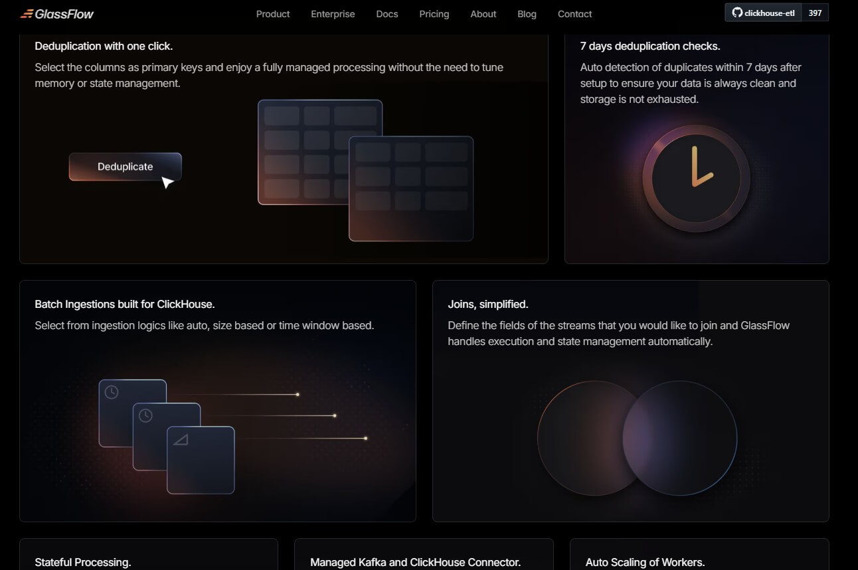The height and width of the screenshot is (570, 858).
Task: Select Contact in the navigation bar
Action: click(x=574, y=14)
